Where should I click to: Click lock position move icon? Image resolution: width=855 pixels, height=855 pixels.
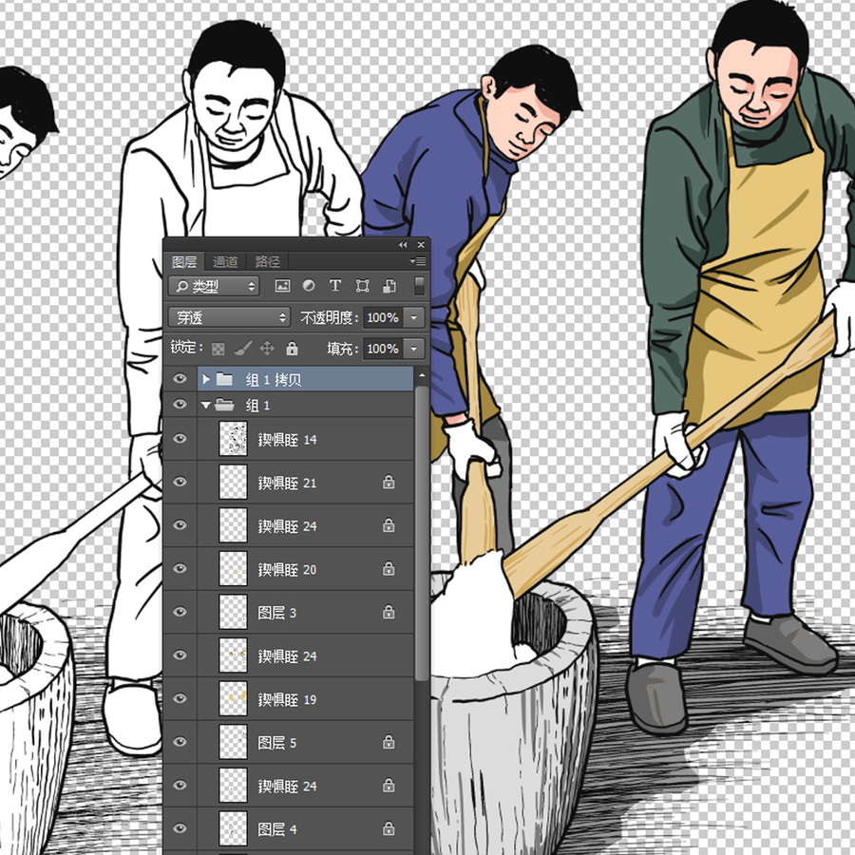(267, 348)
